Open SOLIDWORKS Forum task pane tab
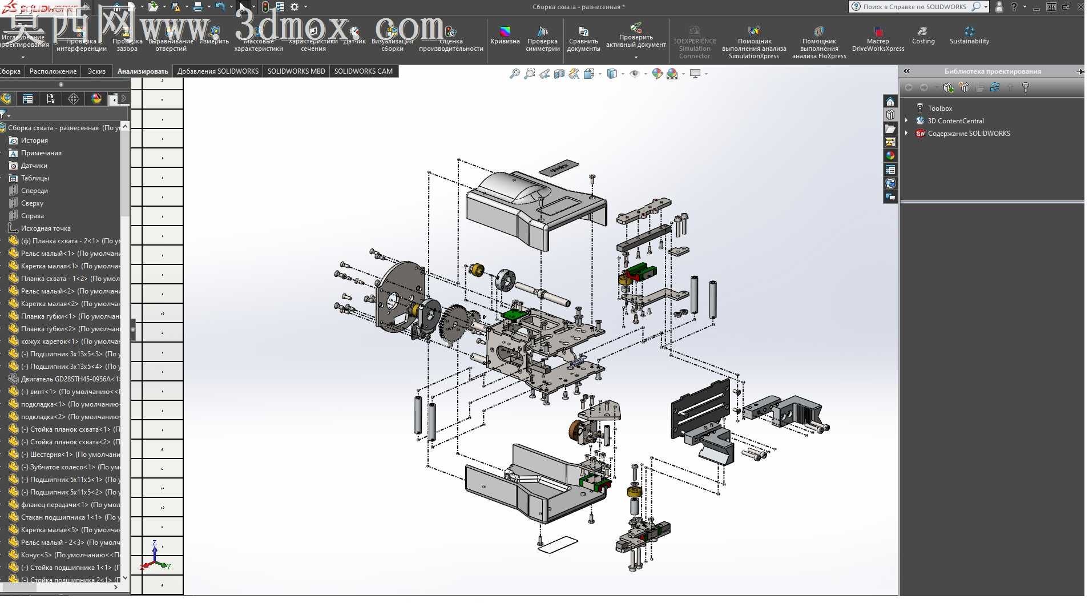The image size is (1089, 603). [890, 197]
